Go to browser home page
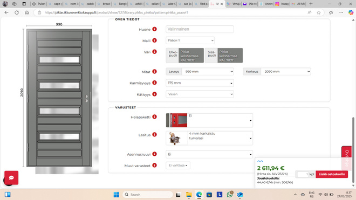 tap(27, 12)
